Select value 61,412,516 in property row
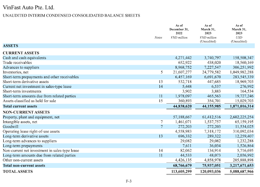Viewport: 260px width, 187px height. click(x=212, y=117)
